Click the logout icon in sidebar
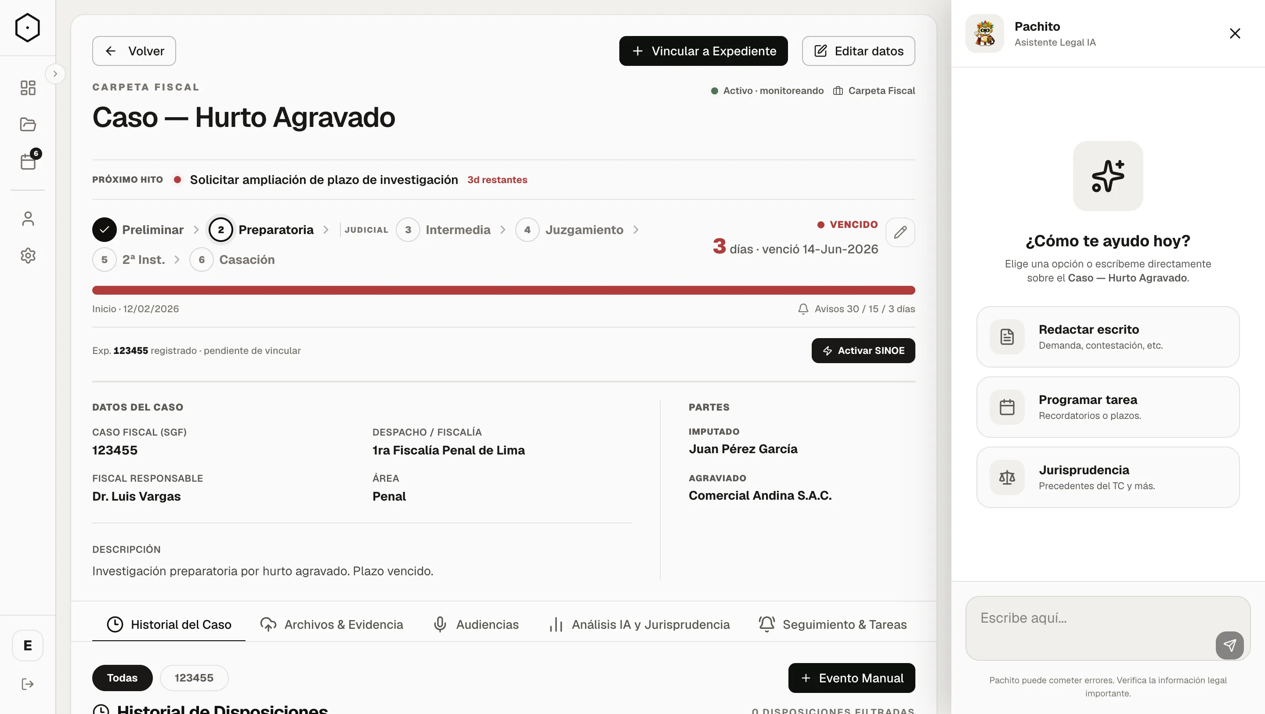 (x=28, y=684)
